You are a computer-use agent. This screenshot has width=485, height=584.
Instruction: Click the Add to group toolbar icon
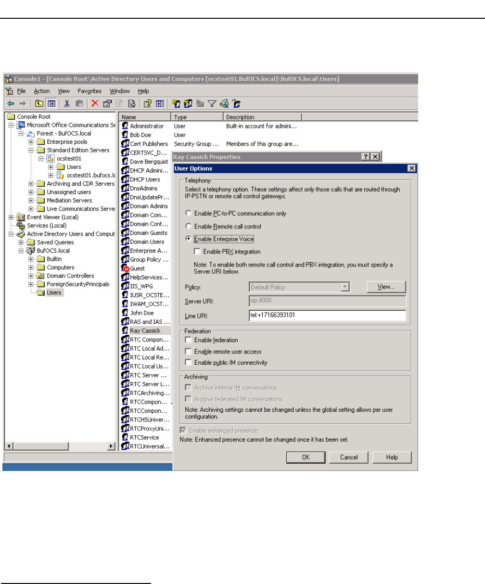pyautogui.click(x=236, y=103)
